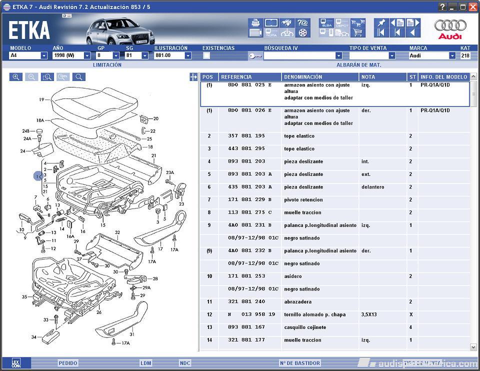
Task: Click the POS column header
Action: pyautogui.click(x=209, y=77)
